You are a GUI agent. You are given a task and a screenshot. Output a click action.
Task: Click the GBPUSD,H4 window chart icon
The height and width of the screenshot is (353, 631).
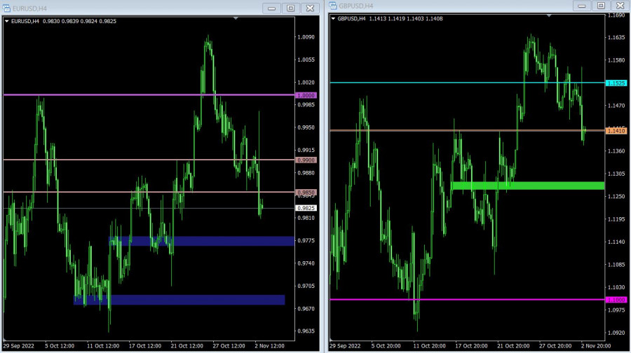333,6
